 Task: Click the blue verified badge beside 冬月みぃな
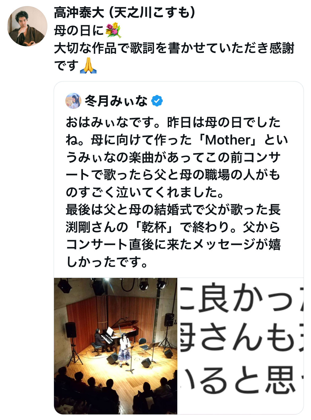pyautogui.click(x=157, y=101)
